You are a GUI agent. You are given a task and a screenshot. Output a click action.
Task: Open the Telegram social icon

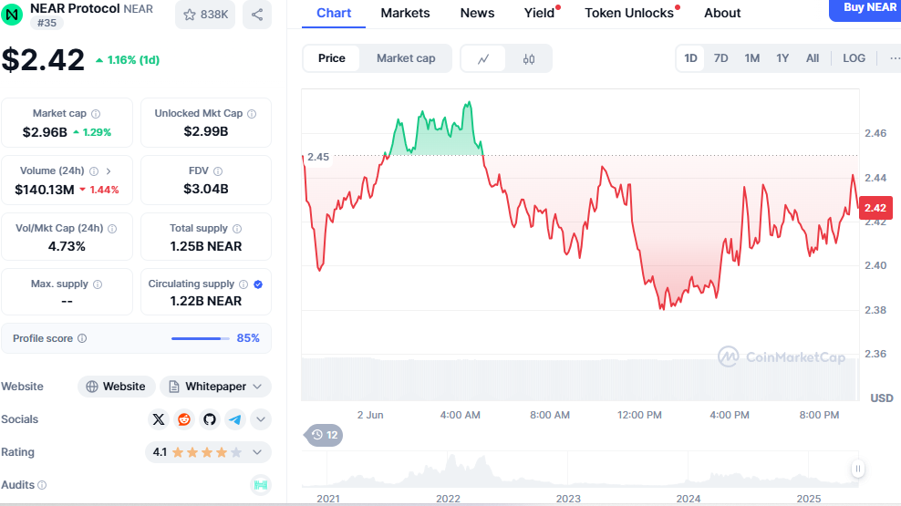235,419
